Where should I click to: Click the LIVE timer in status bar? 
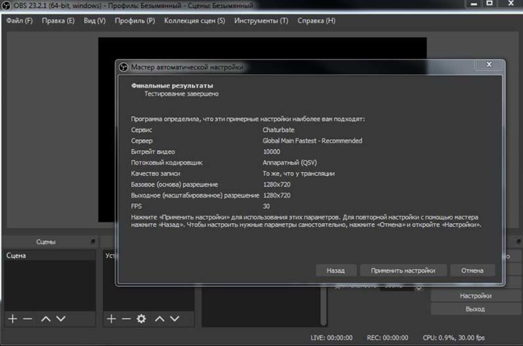331,338
